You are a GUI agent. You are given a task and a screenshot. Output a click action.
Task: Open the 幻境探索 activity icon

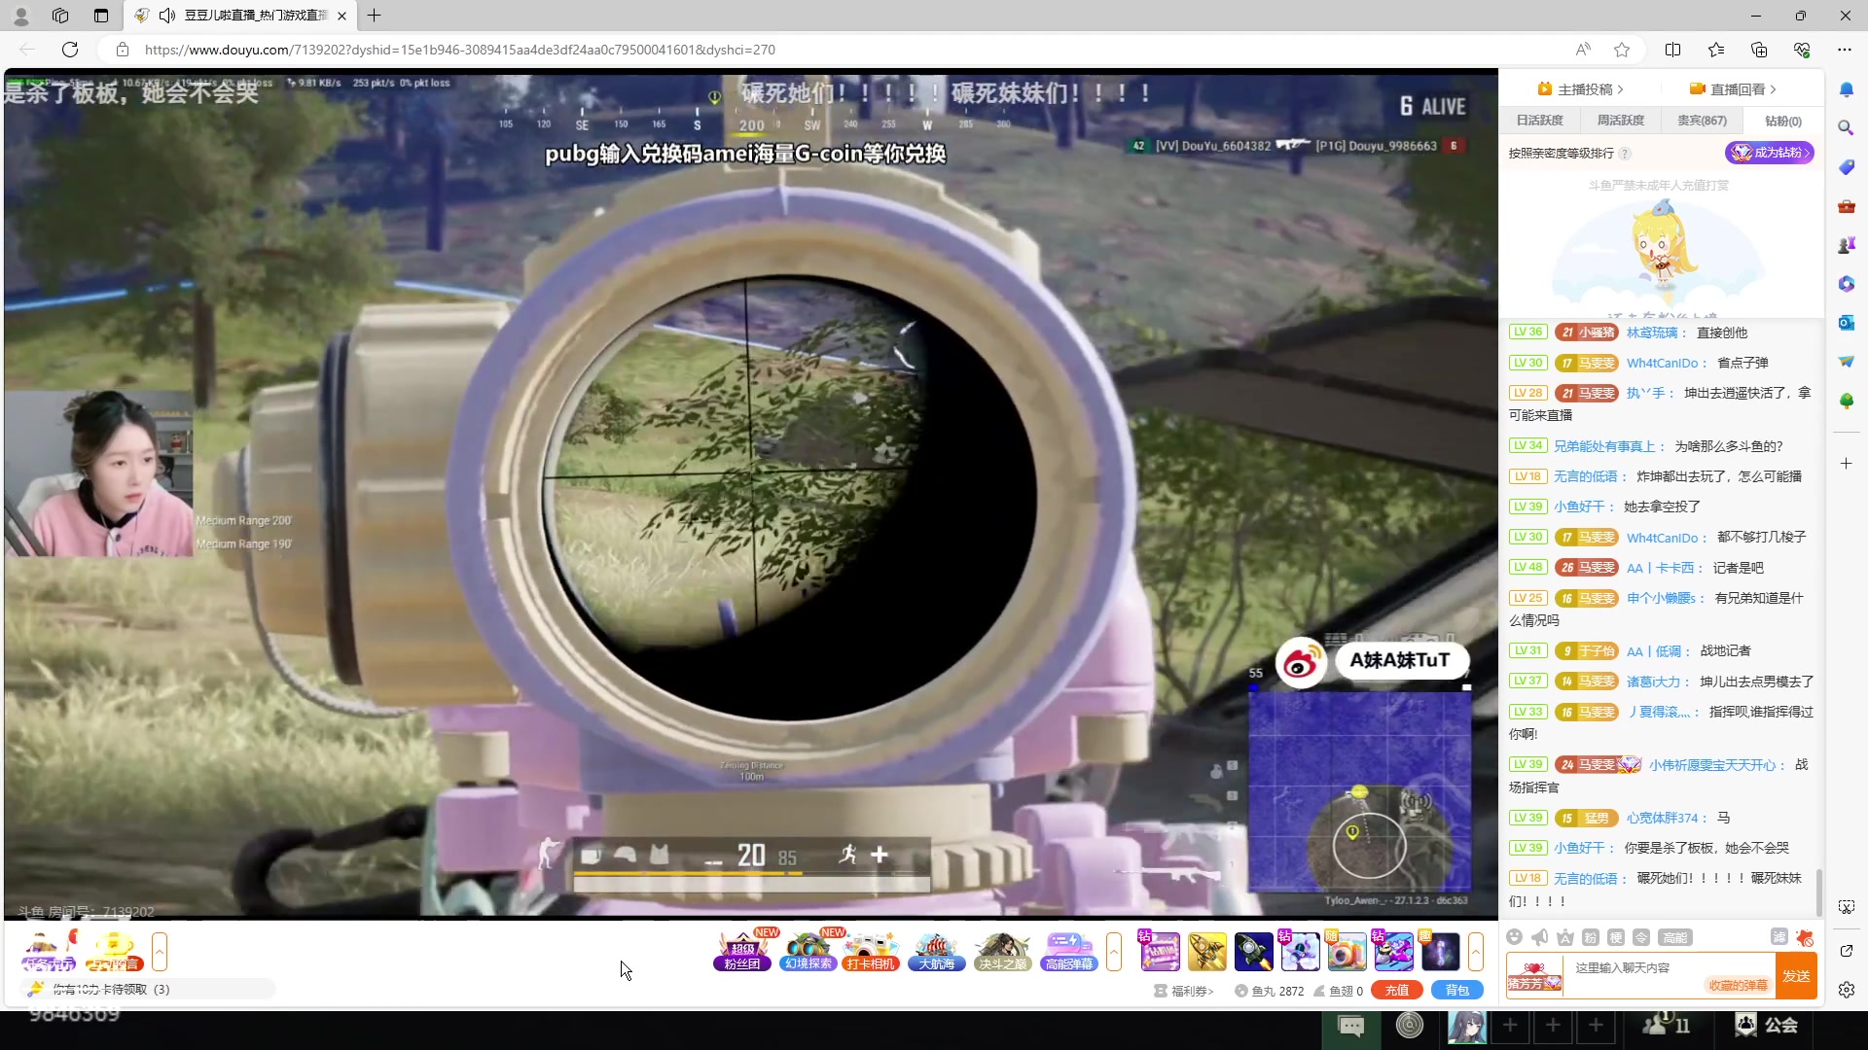808,952
